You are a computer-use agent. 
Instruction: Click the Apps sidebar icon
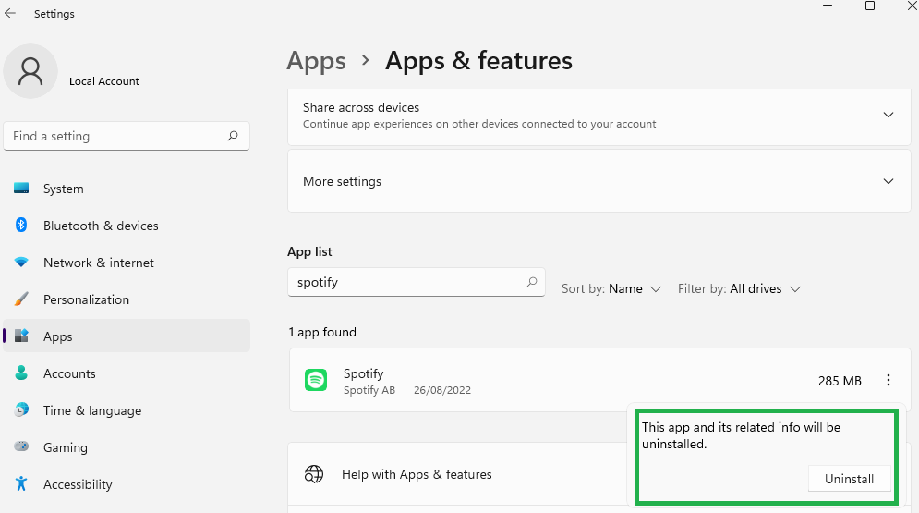point(21,336)
